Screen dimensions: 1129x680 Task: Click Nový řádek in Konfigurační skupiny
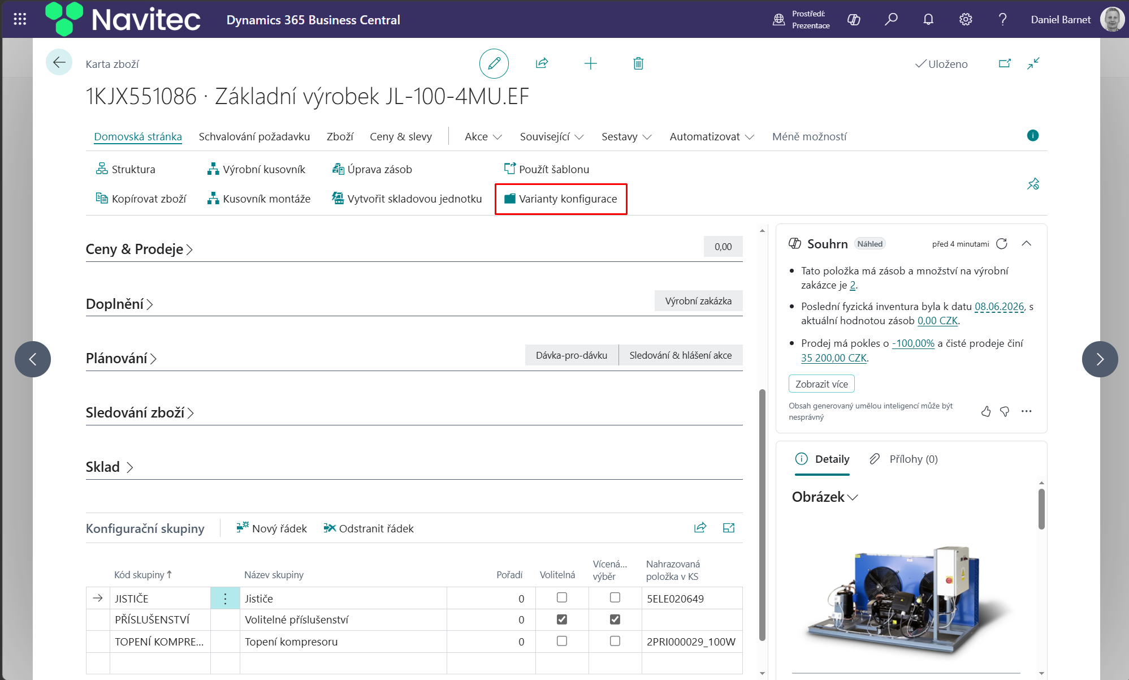(x=271, y=528)
